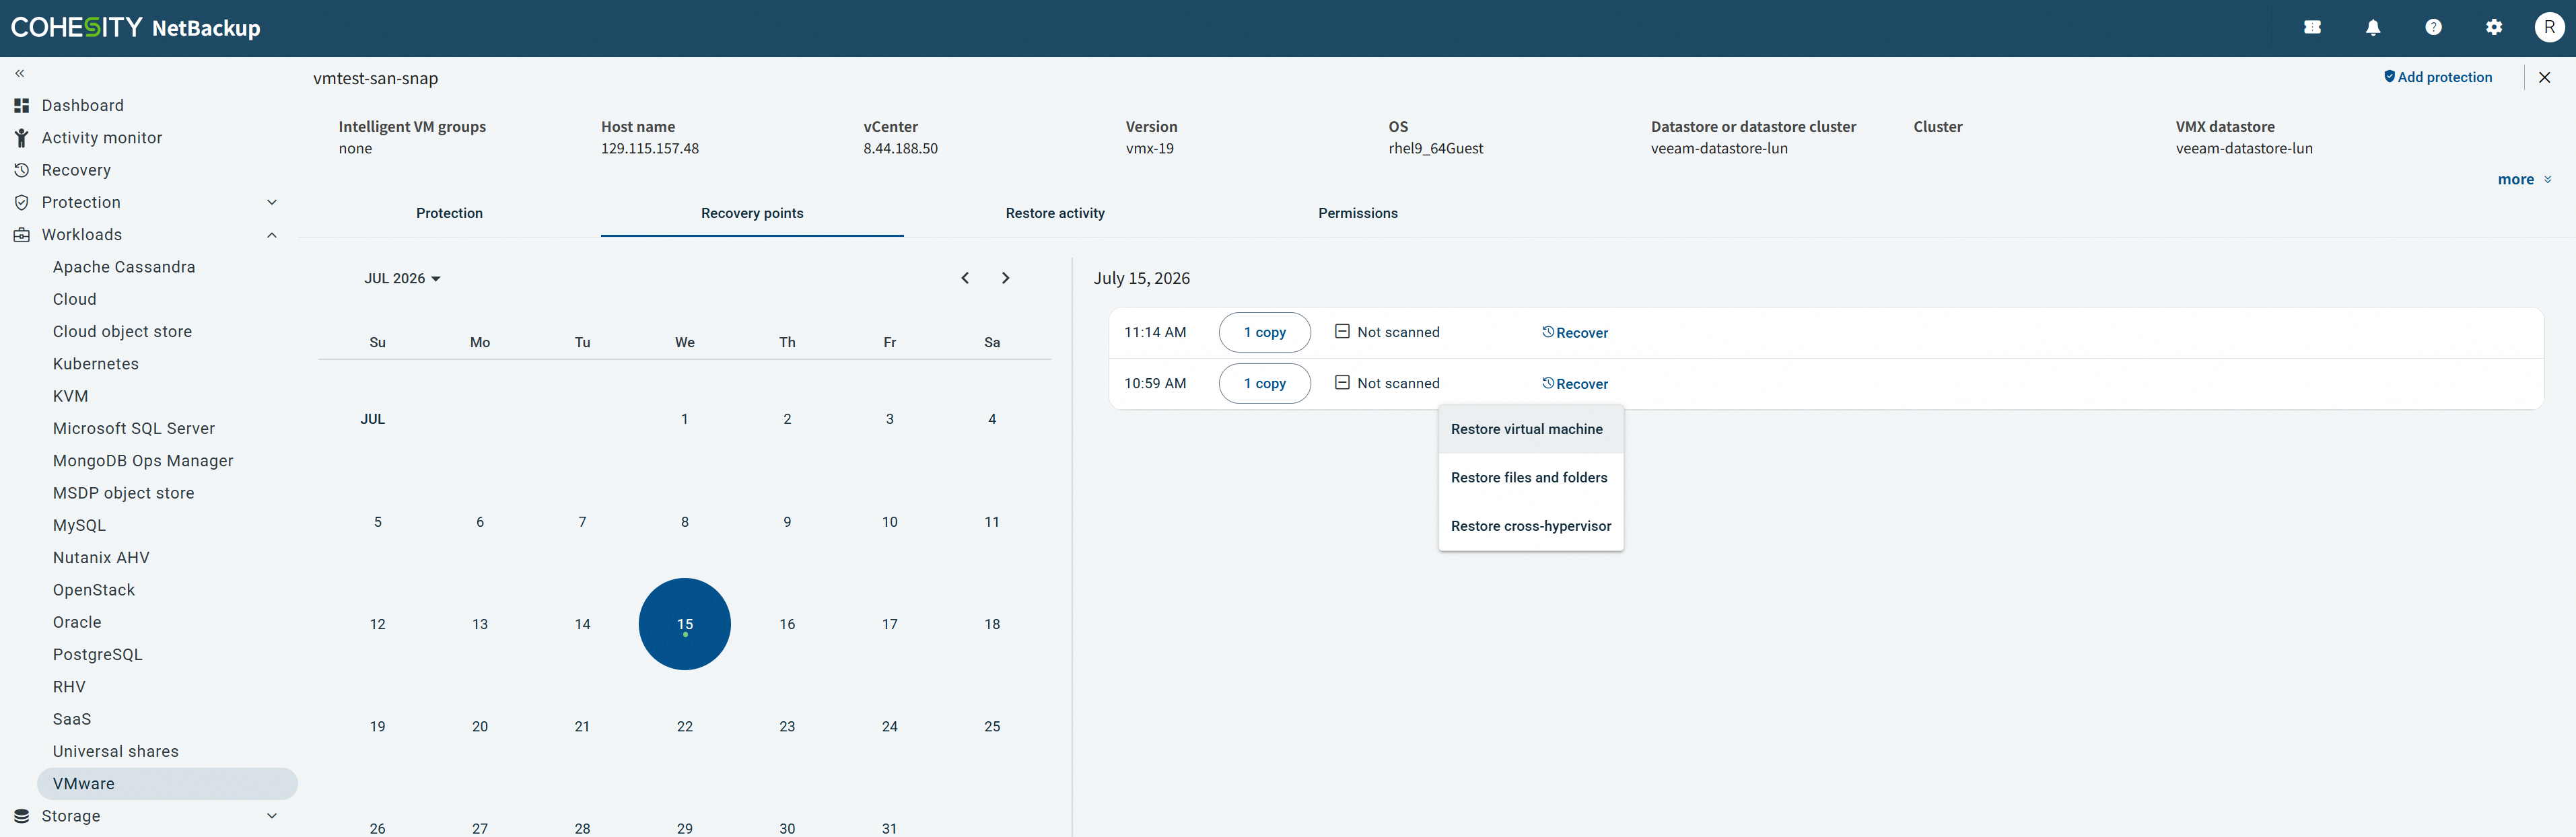Click the ticket icon in header
Viewport: 2576px width, 837px height.
pos(2312,28)
